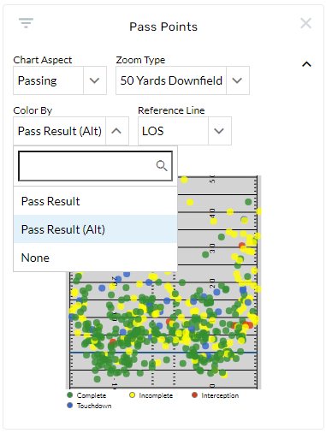Click the Color By search input field

(95, 166)
